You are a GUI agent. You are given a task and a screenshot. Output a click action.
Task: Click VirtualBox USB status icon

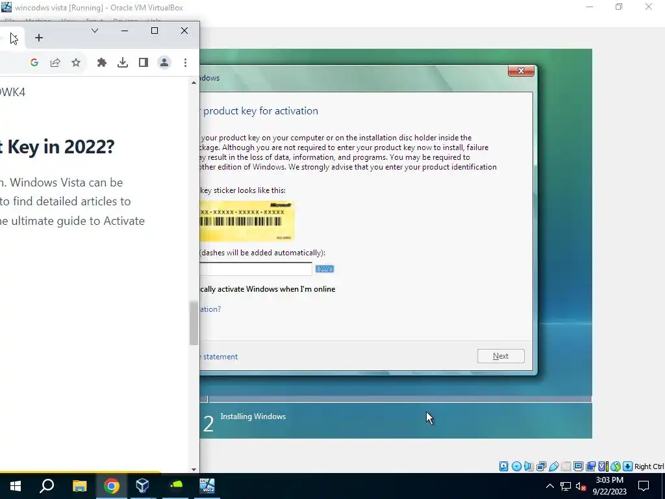click(553, 467)
